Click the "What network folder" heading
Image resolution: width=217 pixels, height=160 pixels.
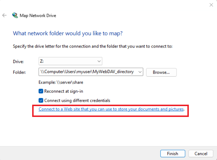pyautogui.click(x=68, y=33)
